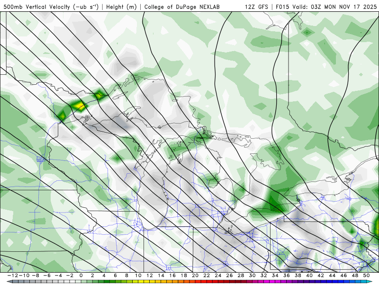
Task: Click the '12' value on the color scale
Action: coord(150,275)
